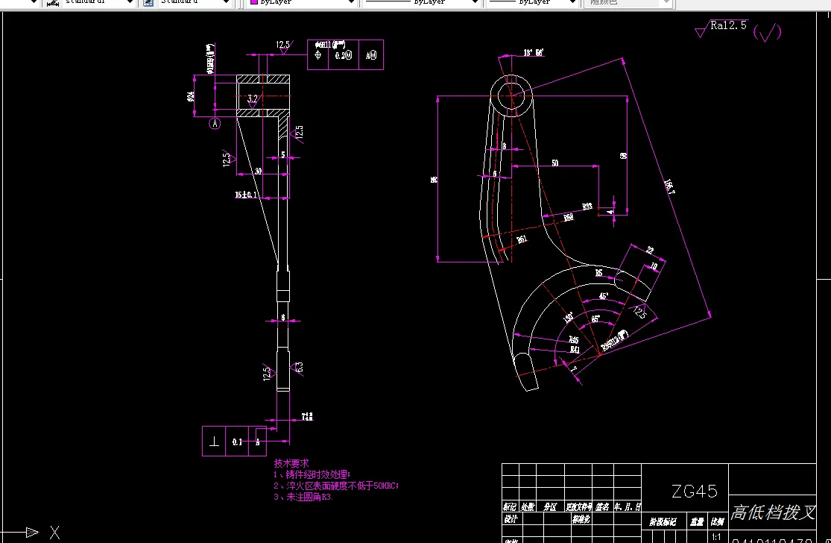Select the 22 aligned dimension

[650, 251]
